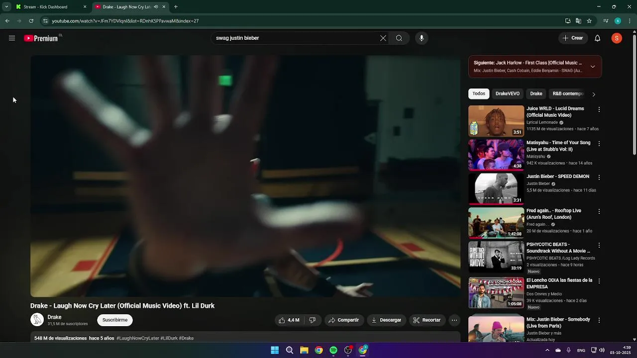Viewport: 637px width, 358px height.
Task: Open Juice WRLD Lucid Dreams thumbnail
Action: click(x=496, y=121)
